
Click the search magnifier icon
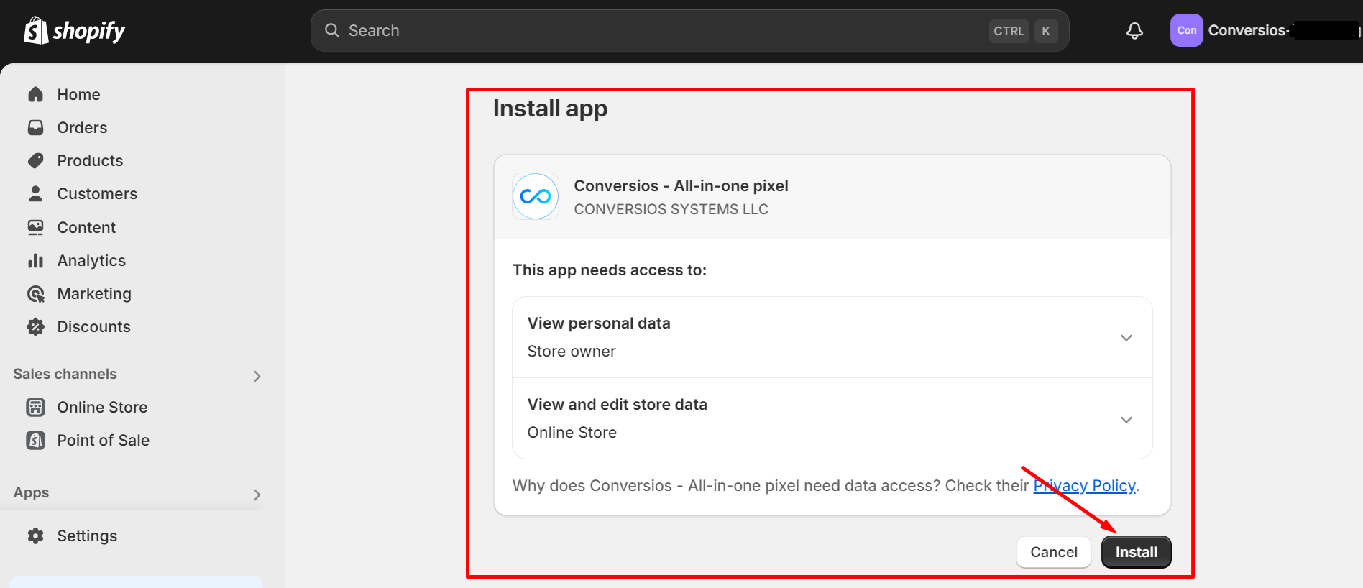(331, 30)
